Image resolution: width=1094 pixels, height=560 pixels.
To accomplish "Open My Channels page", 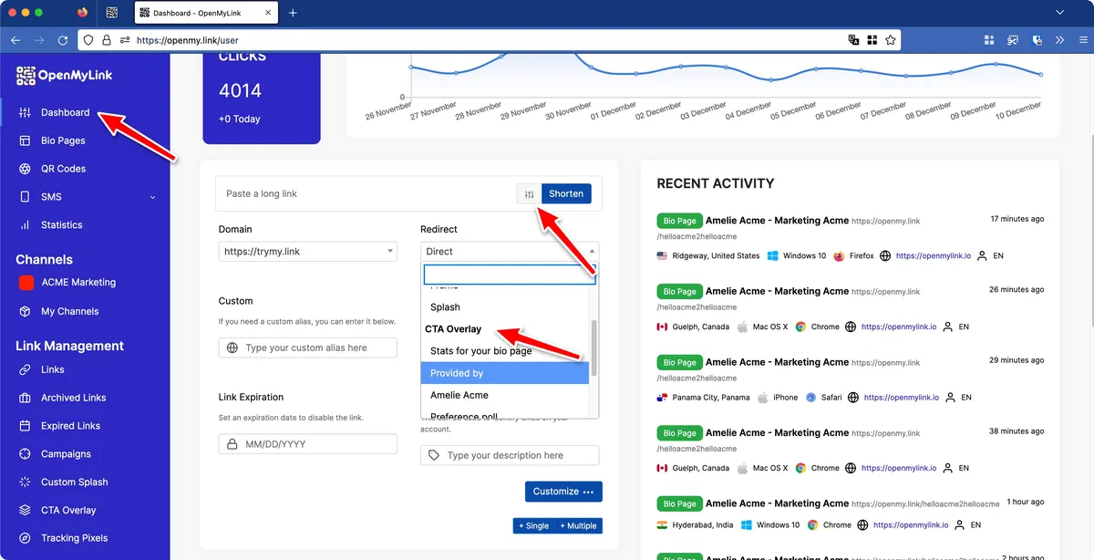I will (70, 312).
